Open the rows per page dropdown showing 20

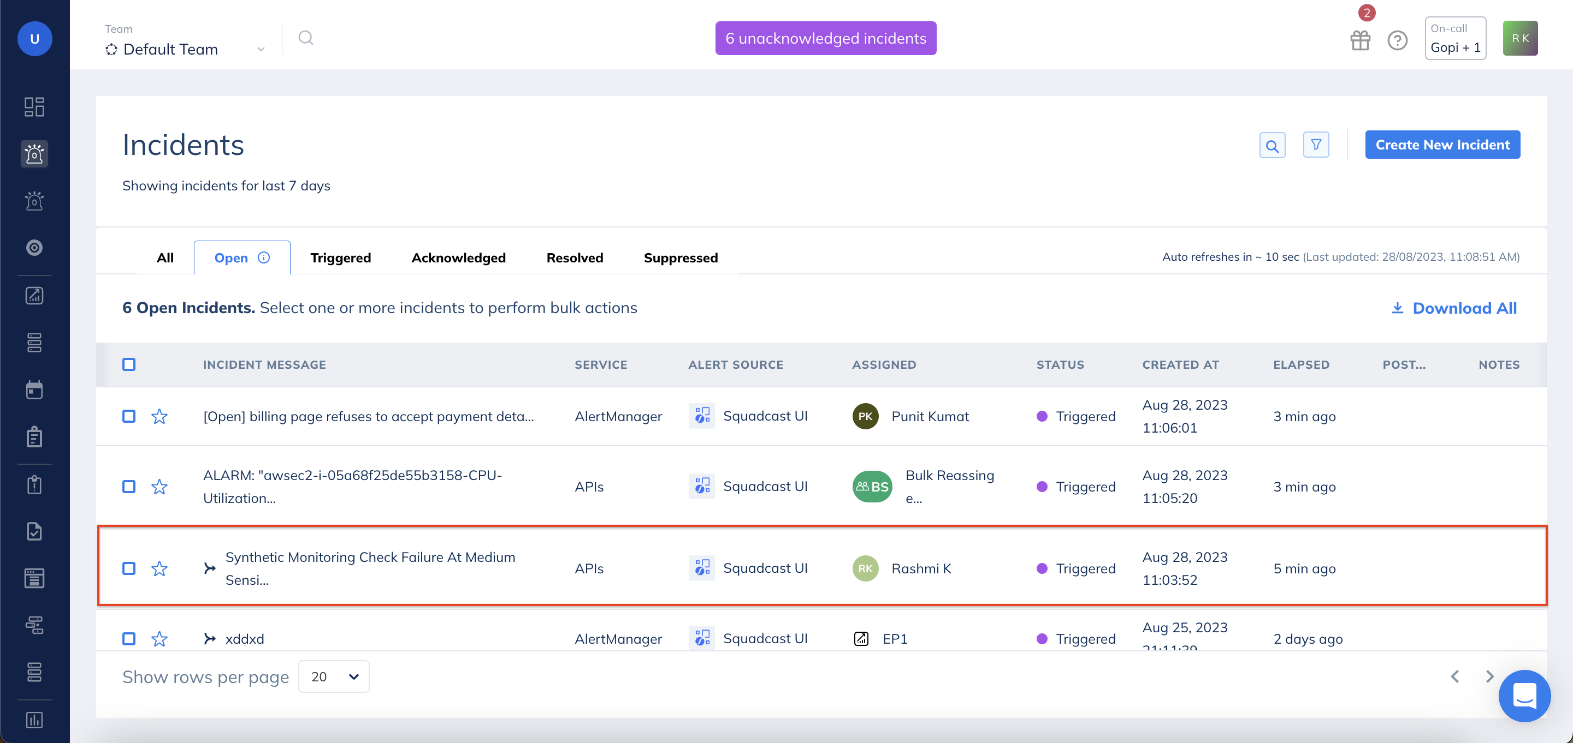[x=333, y=676]
